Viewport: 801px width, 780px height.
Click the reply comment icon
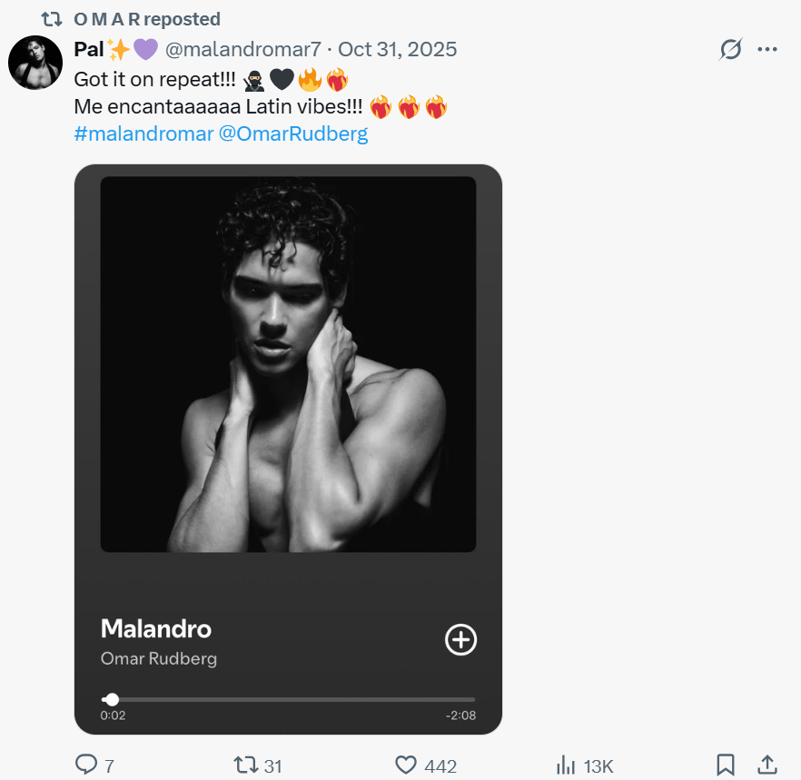tap(86, 765)
